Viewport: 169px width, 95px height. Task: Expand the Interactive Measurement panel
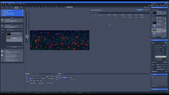tap(12, 10)
